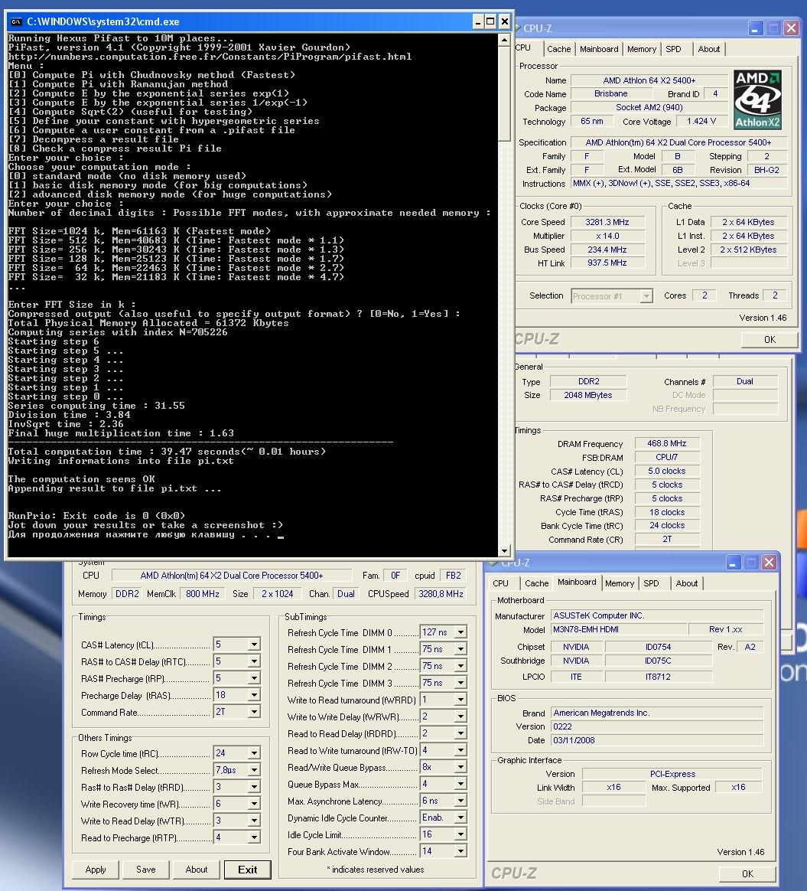Open the Precharge Delay (tRAS) dropdown

tap(254, 695)
